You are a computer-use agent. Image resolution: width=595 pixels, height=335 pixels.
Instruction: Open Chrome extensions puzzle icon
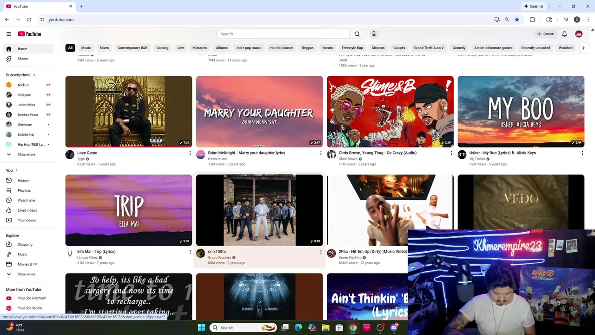pyautogui.click(x=532, y=20)
